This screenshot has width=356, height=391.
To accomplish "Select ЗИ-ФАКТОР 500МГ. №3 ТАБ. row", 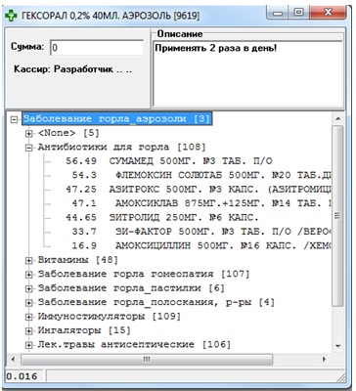I will [201, 232].
